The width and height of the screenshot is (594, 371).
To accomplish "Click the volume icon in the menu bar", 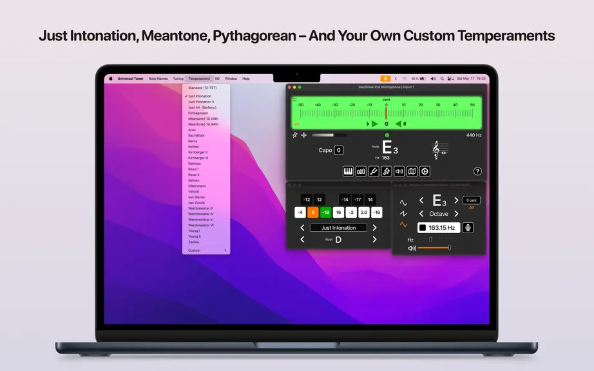I will tap(434, 79).
